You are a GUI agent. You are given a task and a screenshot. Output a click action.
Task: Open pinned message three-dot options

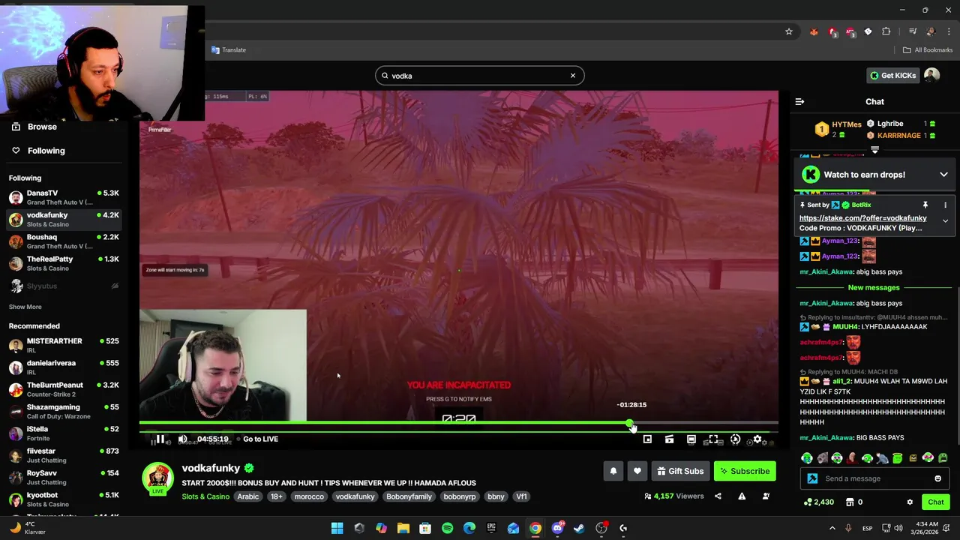[x=945, y=205]
